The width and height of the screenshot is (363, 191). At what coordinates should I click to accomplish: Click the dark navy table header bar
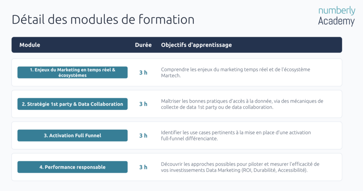coord(177,45)
